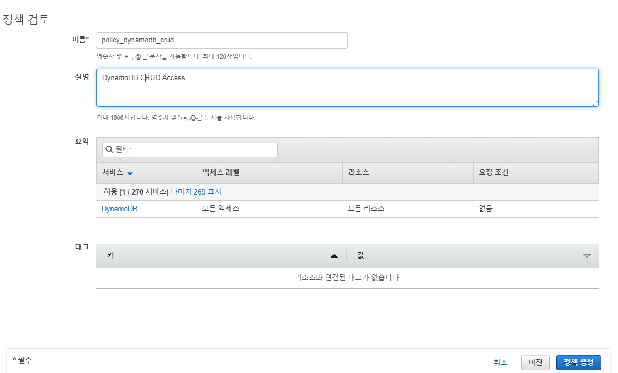This screenshot has width=618, height=373.
Task: Click 취소 to cancel policy creation
Action: pyautogui.click(x=500, y=362)
